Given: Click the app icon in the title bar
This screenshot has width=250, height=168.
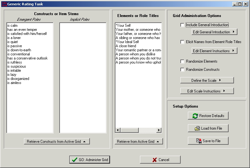Looking at the screenshot, I should (3, 4).
